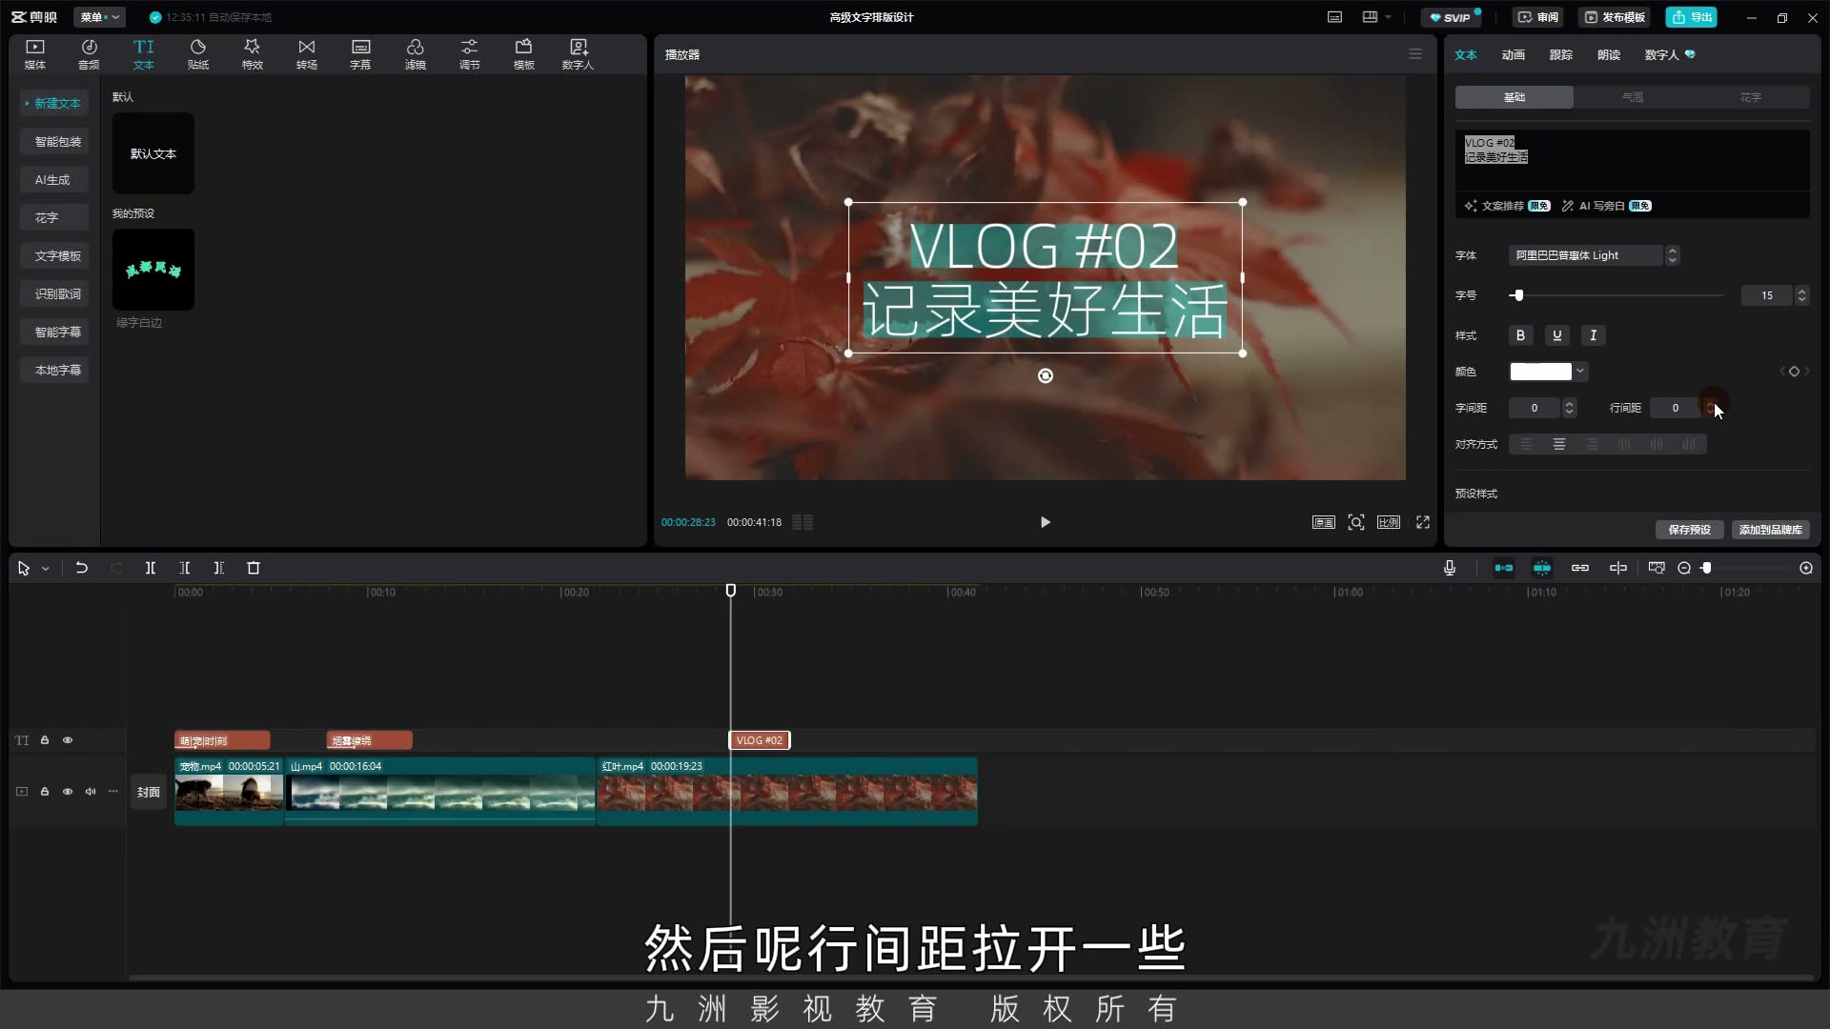Open the 模板 (Templates) panel

pos(523,54)
